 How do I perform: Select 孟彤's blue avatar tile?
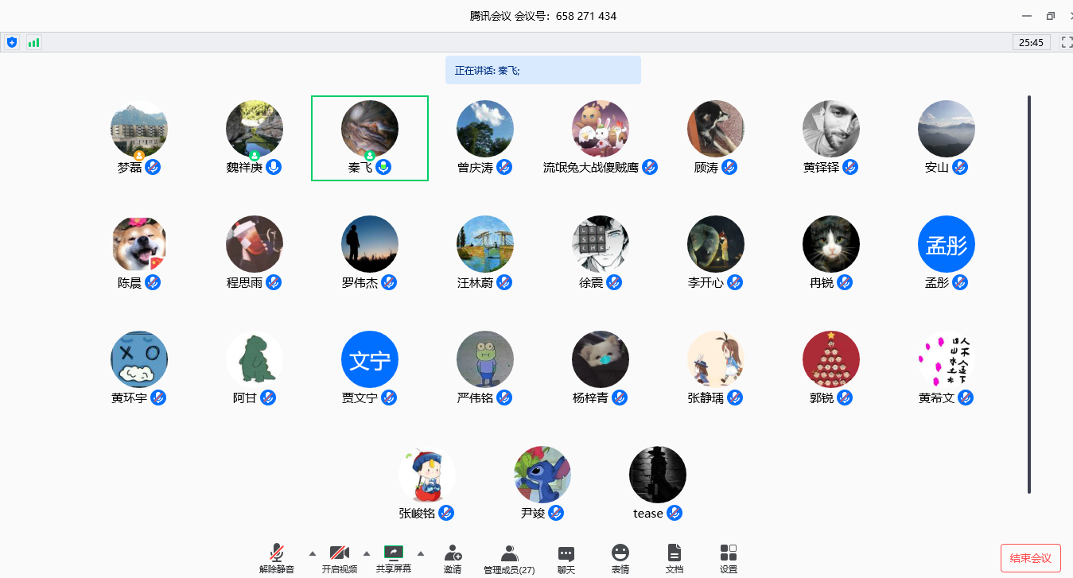[947, 245]
